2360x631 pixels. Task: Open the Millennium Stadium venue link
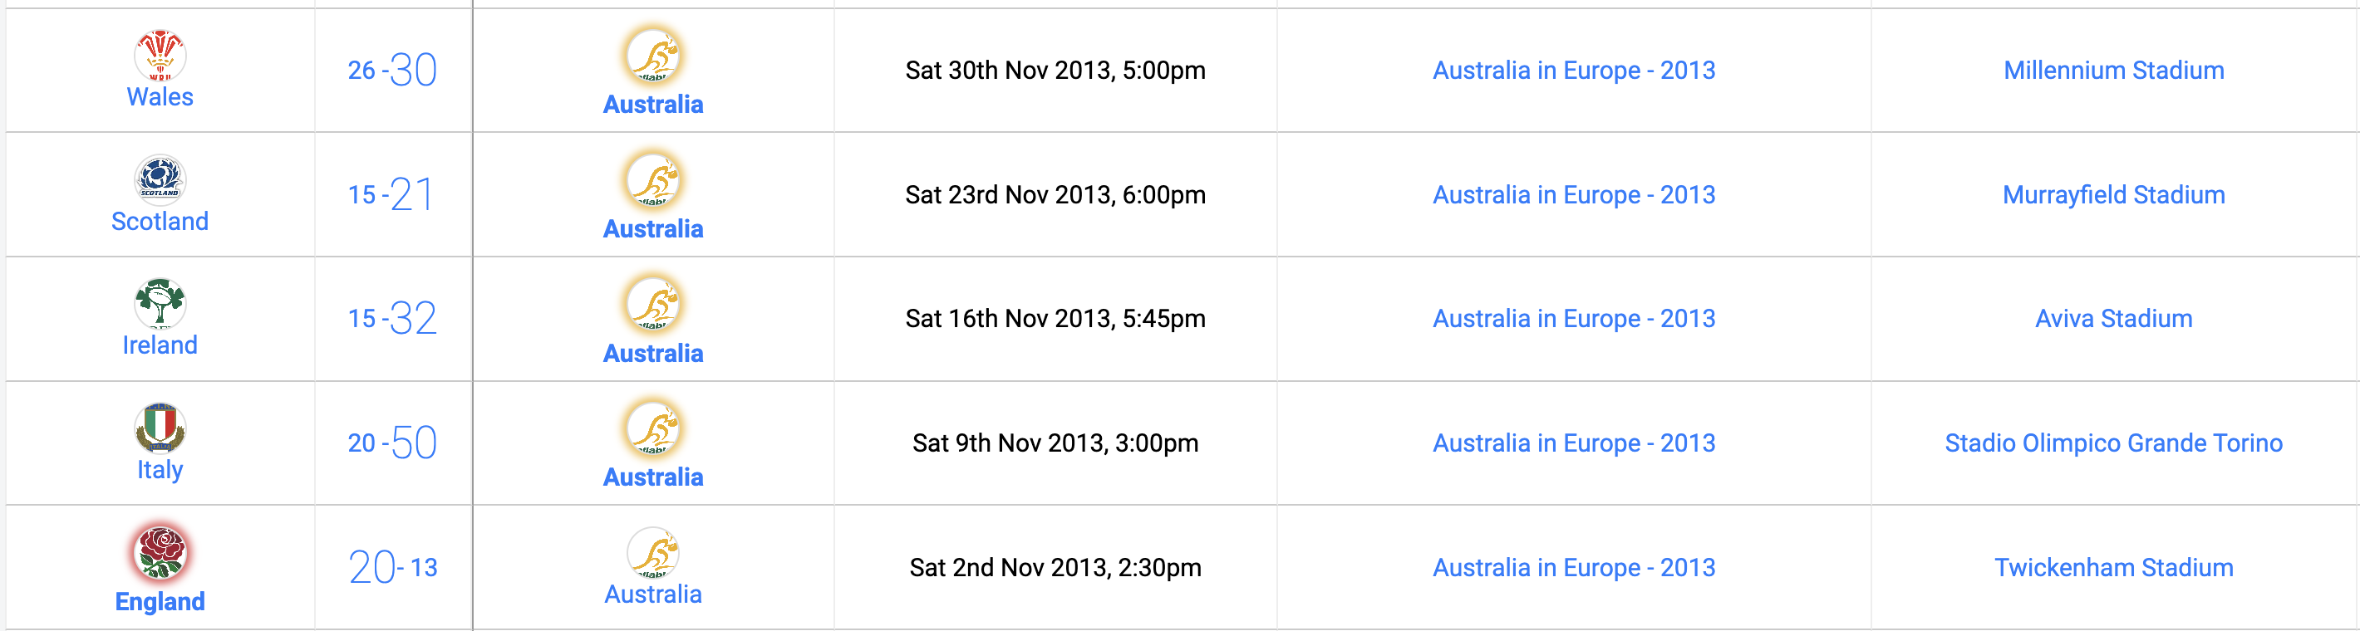tap(2112, 71)
